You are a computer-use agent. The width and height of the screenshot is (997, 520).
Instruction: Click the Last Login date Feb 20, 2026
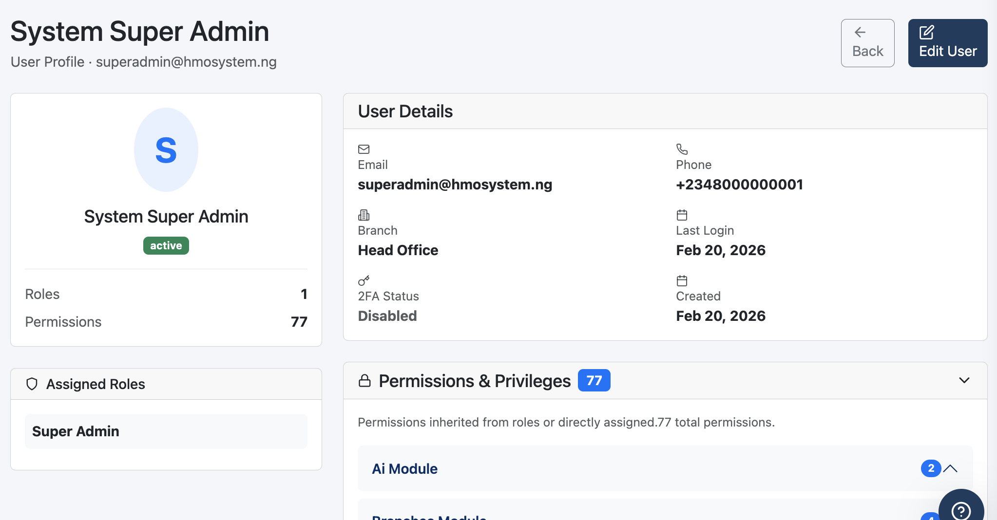tap(721, 250)
